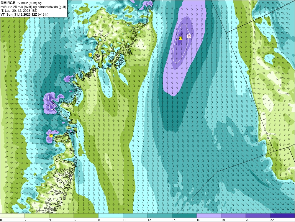This screenshot has width=295, height=222.
Task: Pick the above-22 m/s darkest purple segment
Action: (282, 216)
